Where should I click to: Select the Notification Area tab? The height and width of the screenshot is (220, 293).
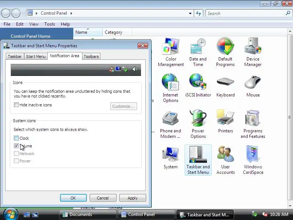[x=64, y=56]
